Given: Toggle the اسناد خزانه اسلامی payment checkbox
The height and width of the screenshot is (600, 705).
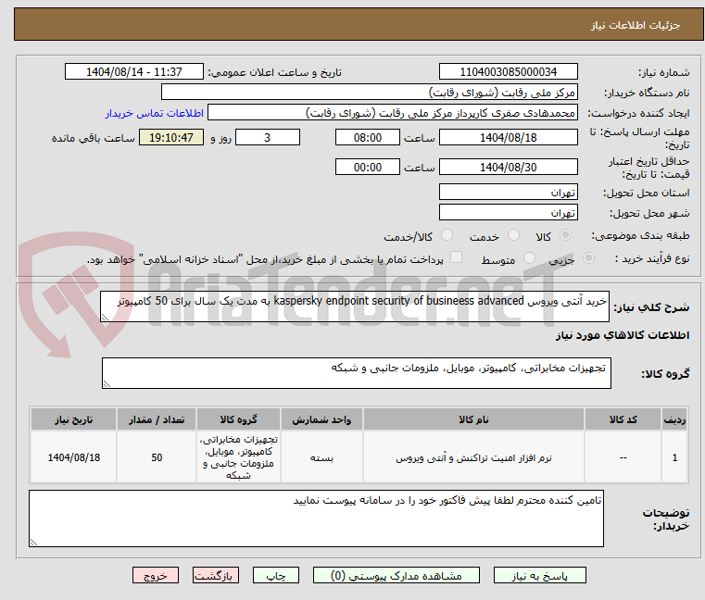Looking at the screenshot, I should [x=457, y=257].
